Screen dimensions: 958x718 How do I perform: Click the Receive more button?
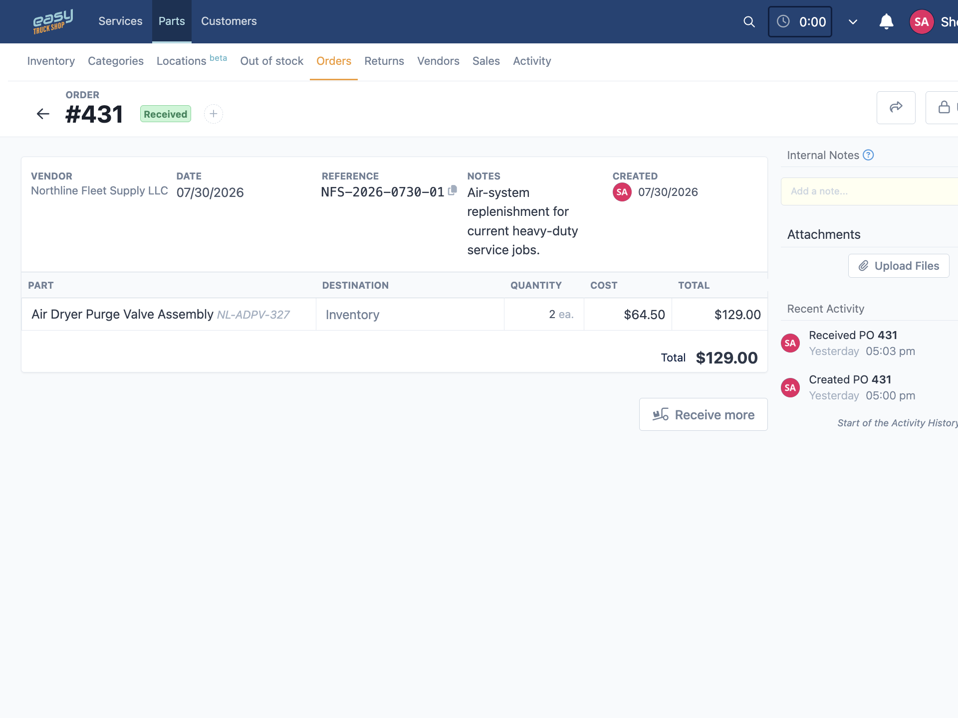coord(704,414)
